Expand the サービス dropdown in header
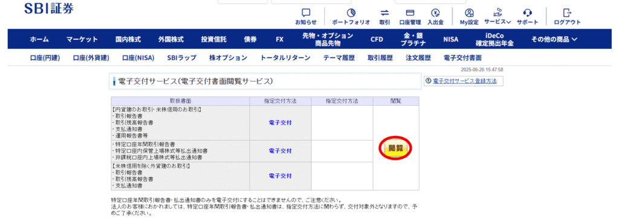Screen dimensions: 619x224 tap(497, 16)
